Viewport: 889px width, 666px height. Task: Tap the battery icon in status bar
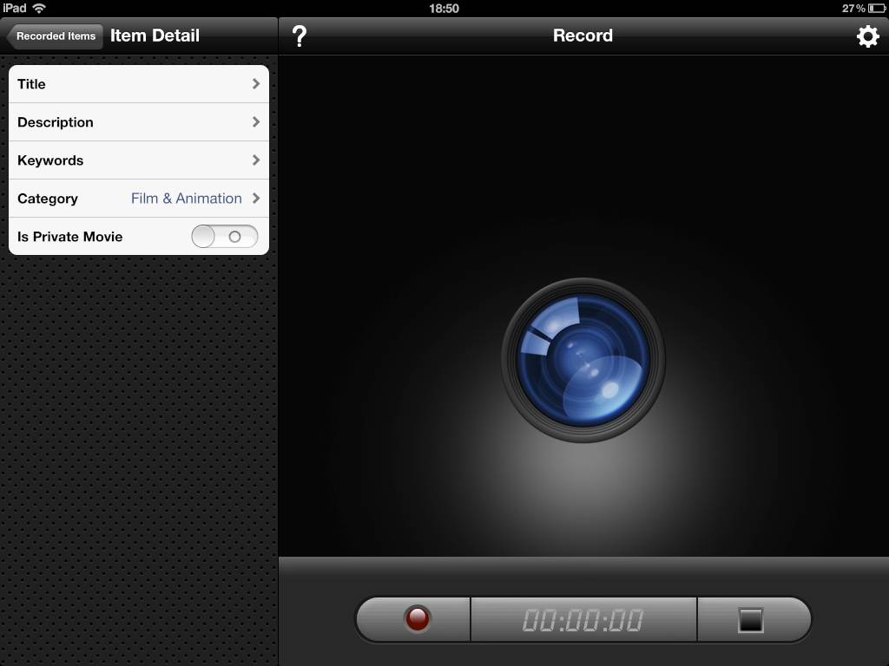(876, 8)
